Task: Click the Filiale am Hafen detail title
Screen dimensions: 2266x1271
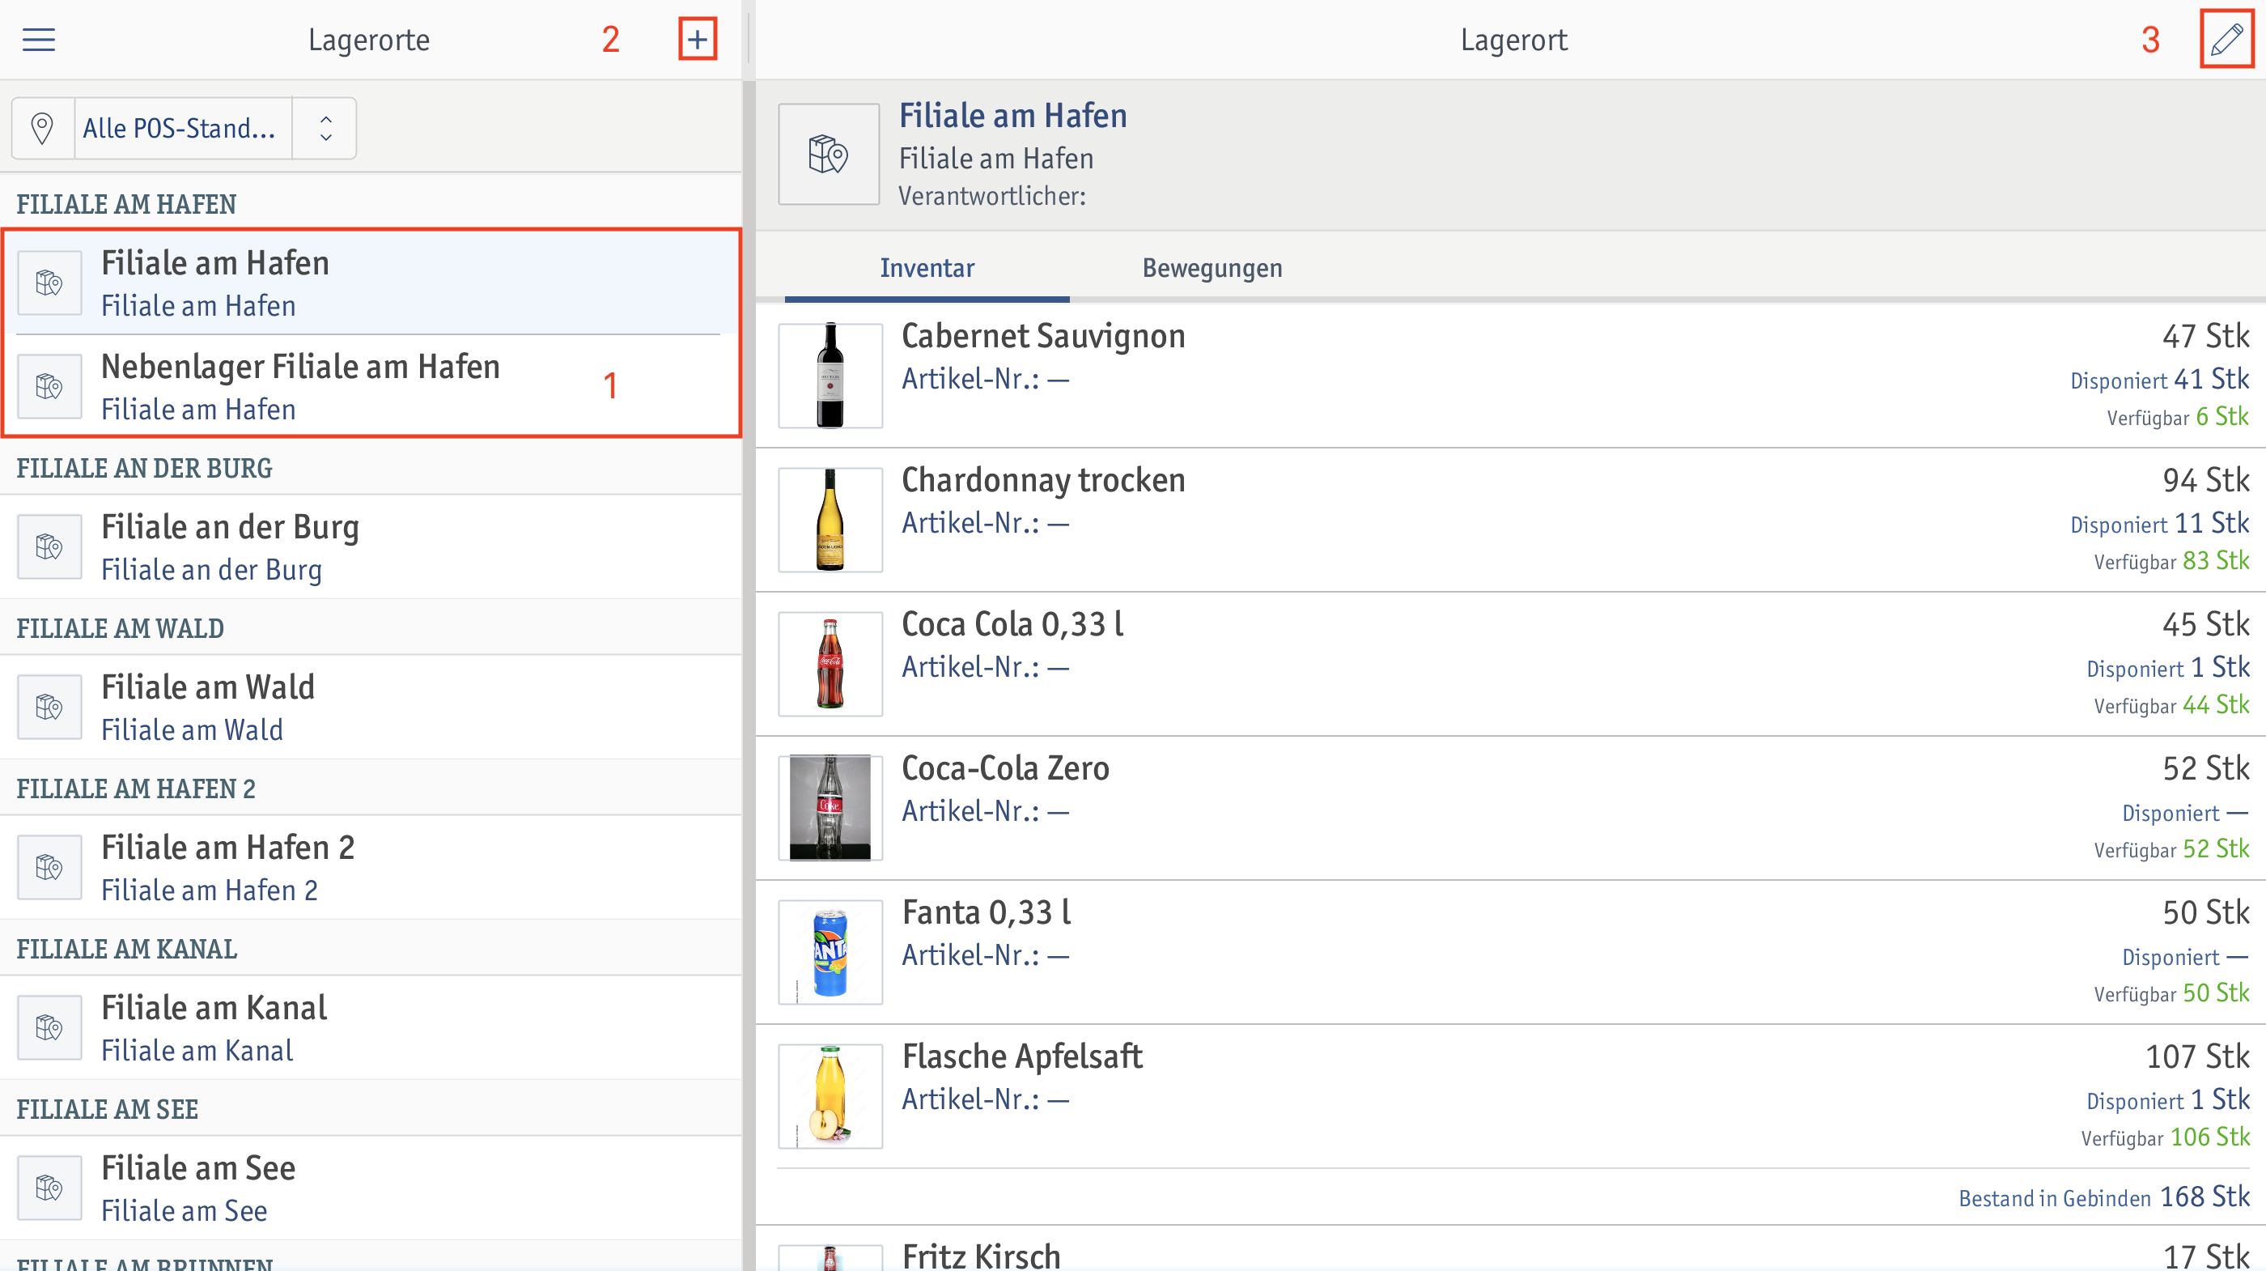Action: 1012,117
